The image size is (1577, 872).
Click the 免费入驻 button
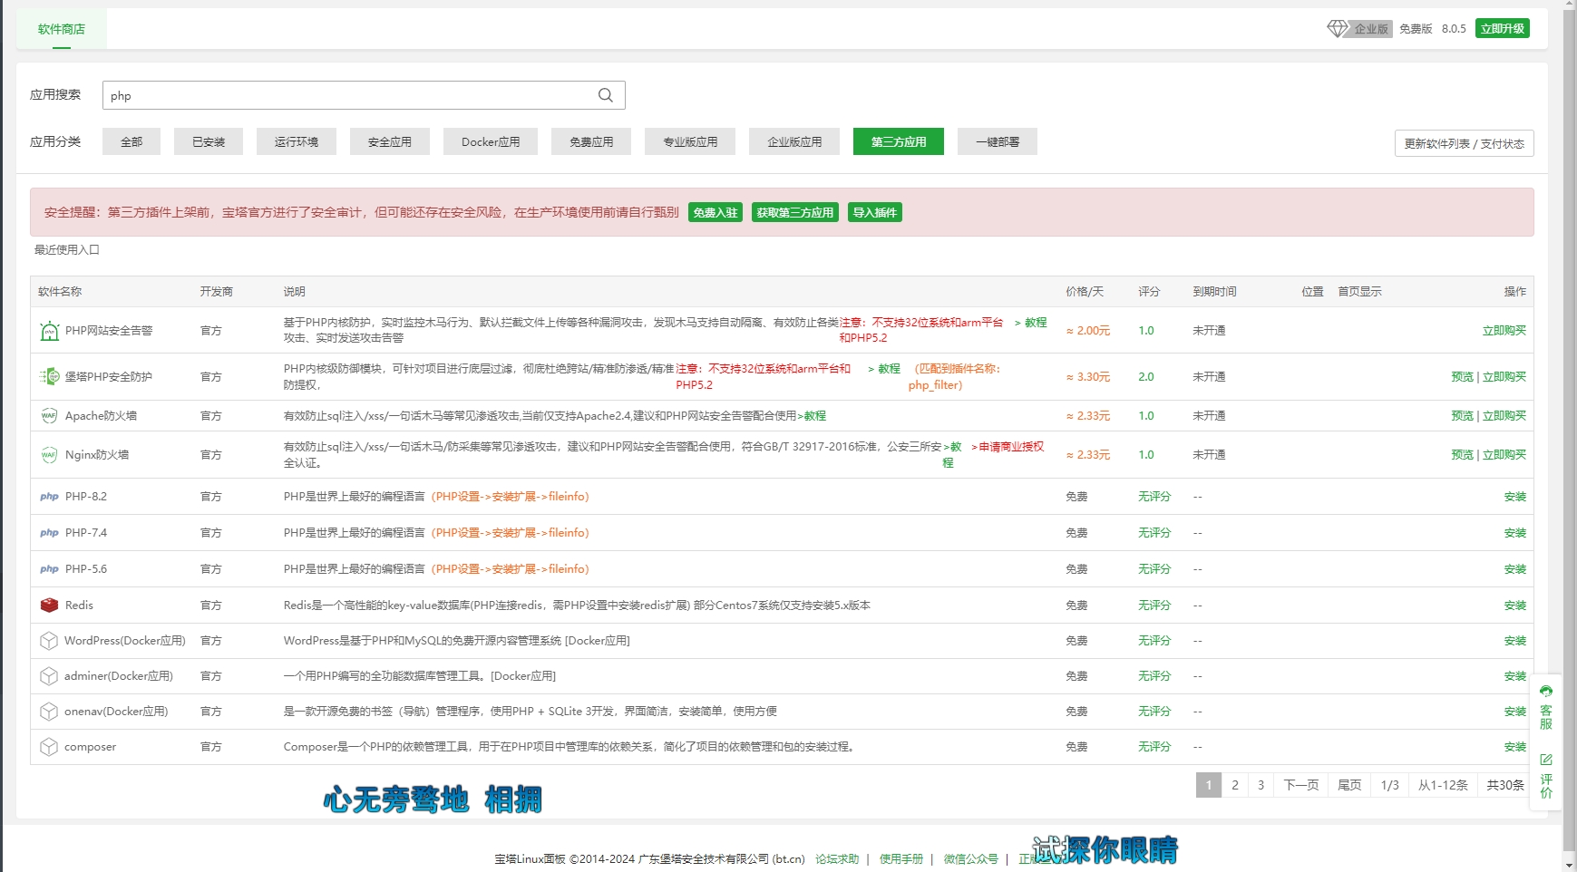(715, 212)
